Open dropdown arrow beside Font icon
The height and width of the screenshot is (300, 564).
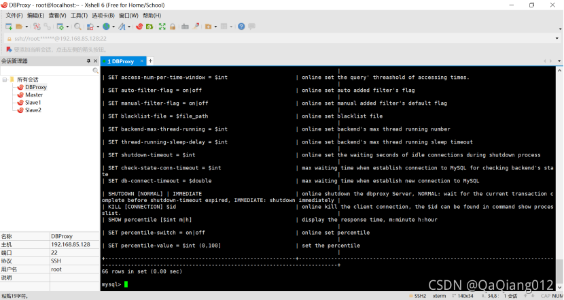(x=129, y=27)
